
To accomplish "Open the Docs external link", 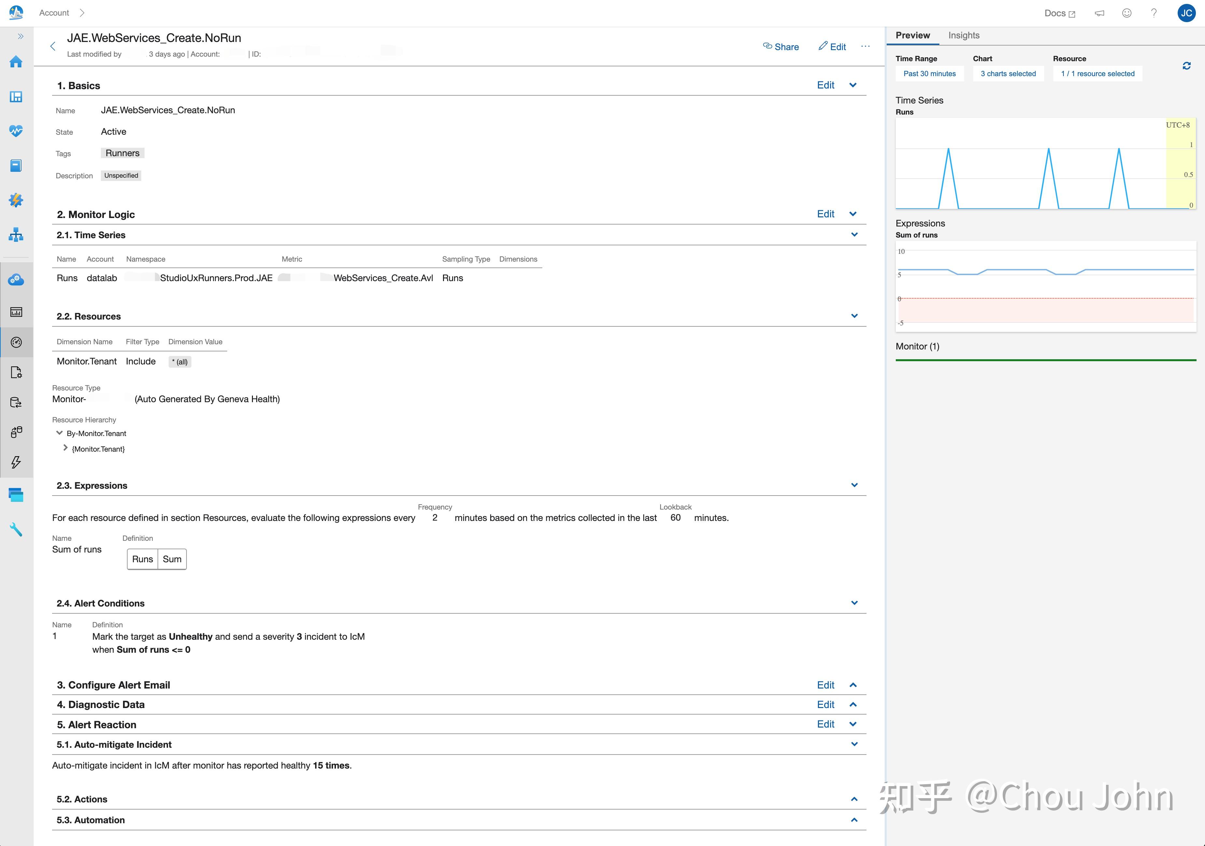I will (1060, 13).
